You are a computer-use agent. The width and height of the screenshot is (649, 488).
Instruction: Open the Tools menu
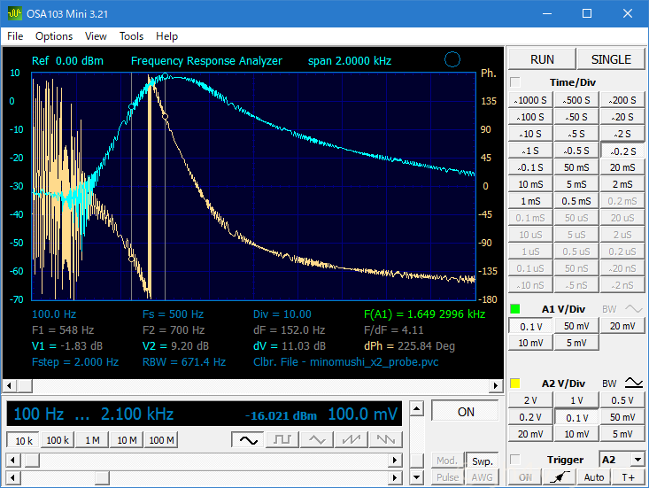[131, 36]
